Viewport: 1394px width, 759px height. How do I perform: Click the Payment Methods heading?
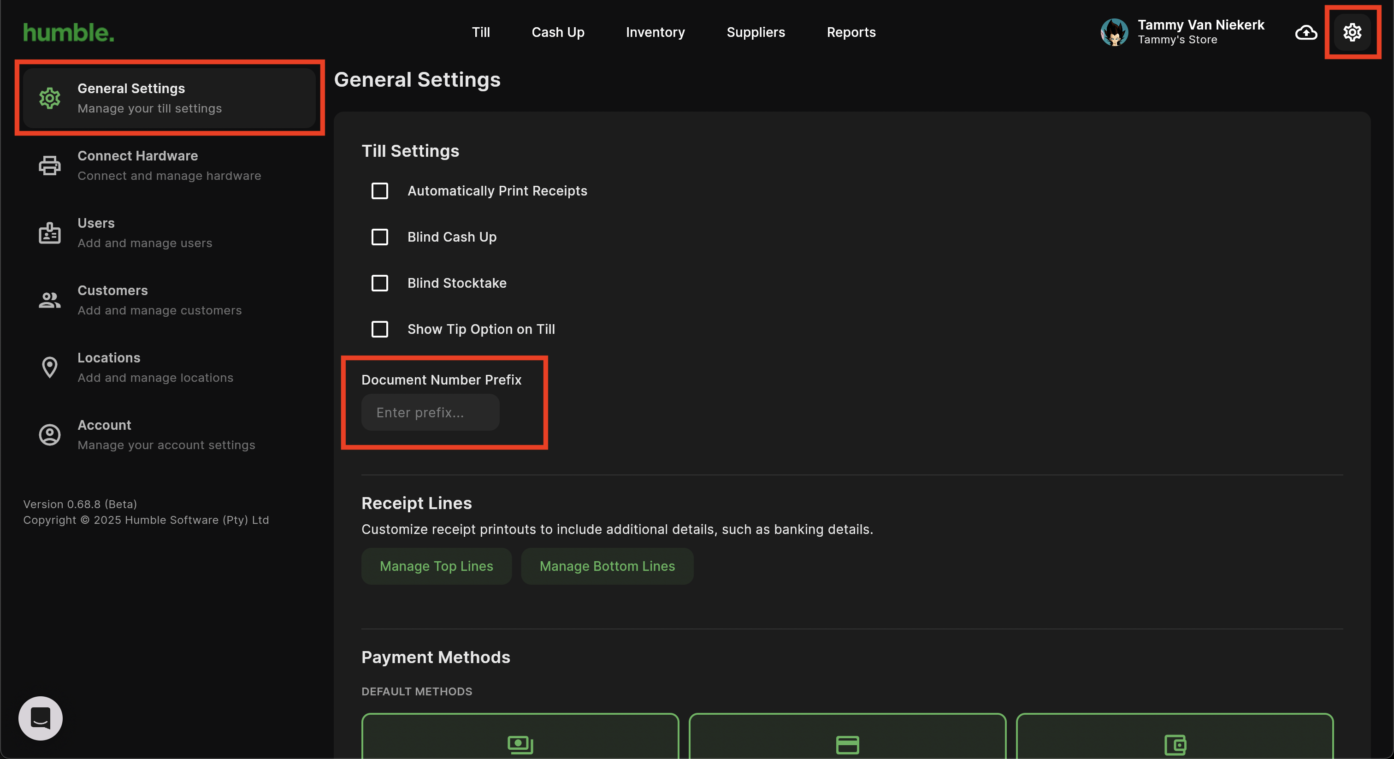[x=436, y=657]
